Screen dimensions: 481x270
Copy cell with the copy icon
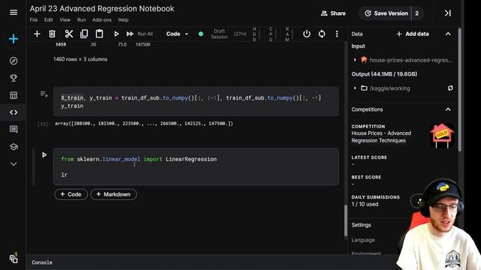click(84, 34)
